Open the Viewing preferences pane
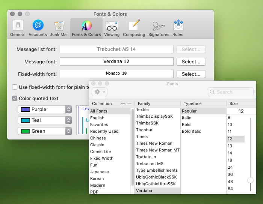This screenshot has width=263, height=204. [112, 28]
